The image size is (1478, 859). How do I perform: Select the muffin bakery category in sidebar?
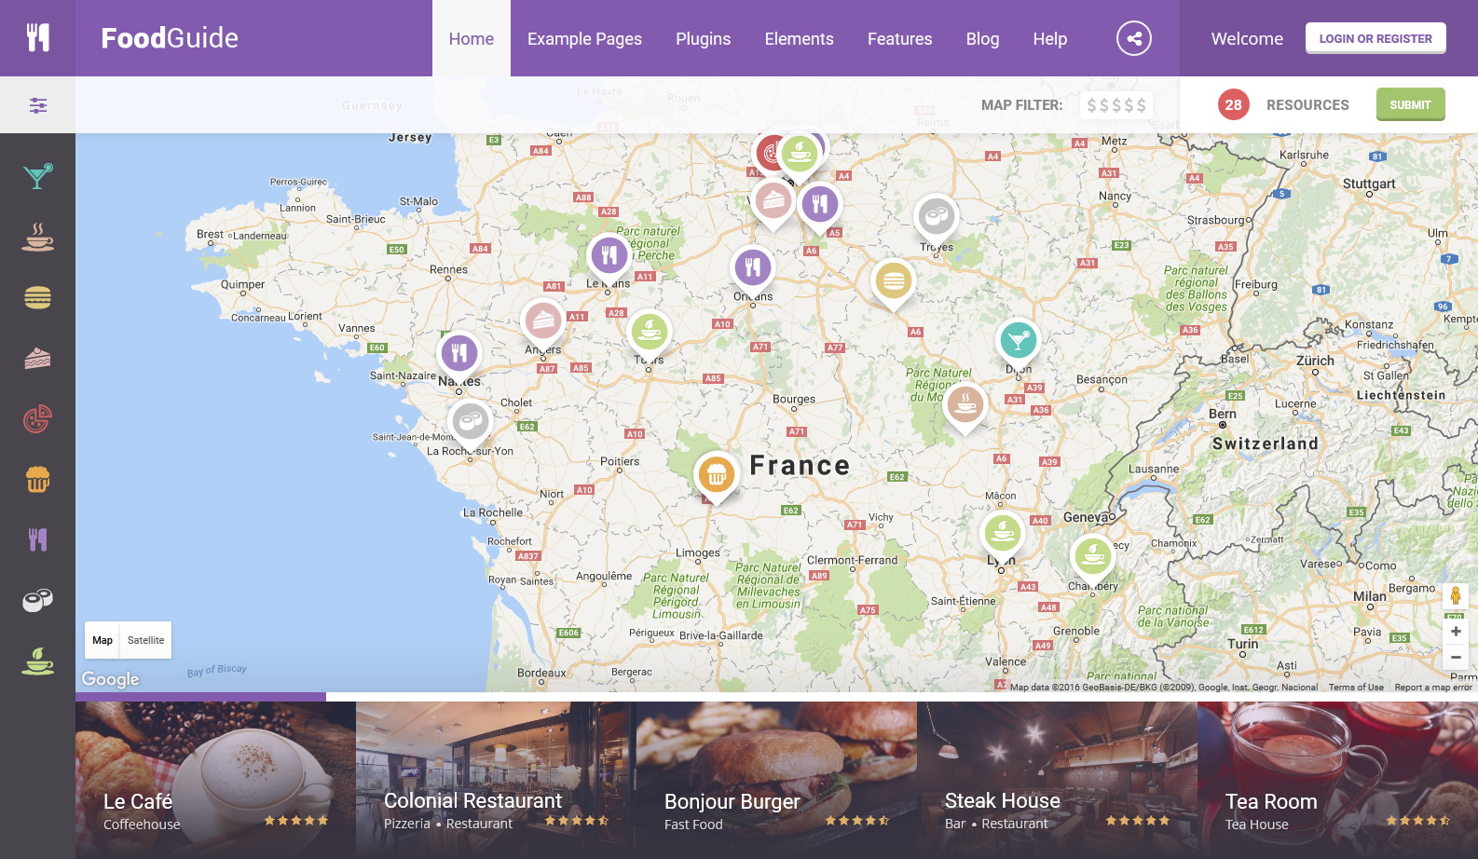tap(37, 479)
